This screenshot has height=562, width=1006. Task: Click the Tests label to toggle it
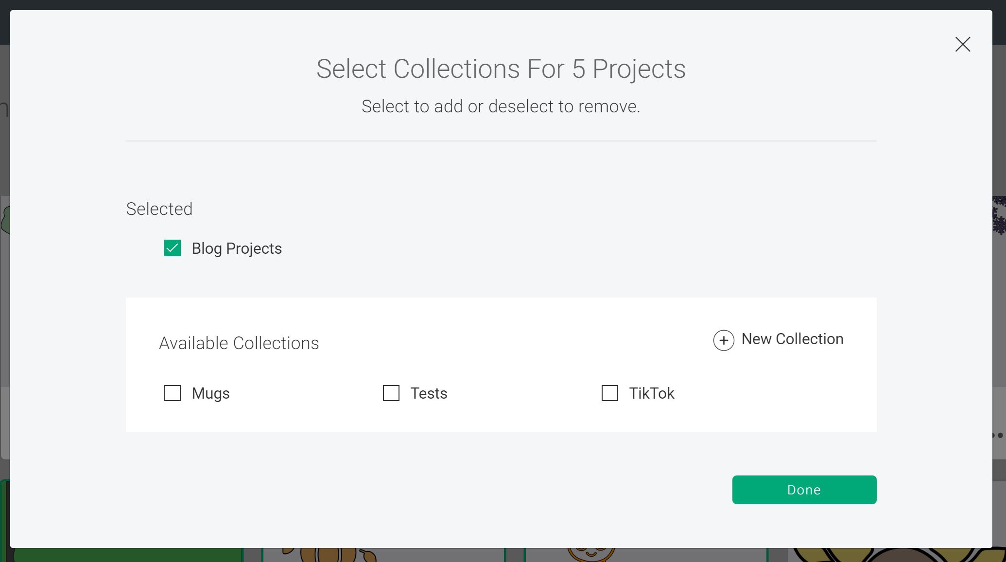pos(429,393)
